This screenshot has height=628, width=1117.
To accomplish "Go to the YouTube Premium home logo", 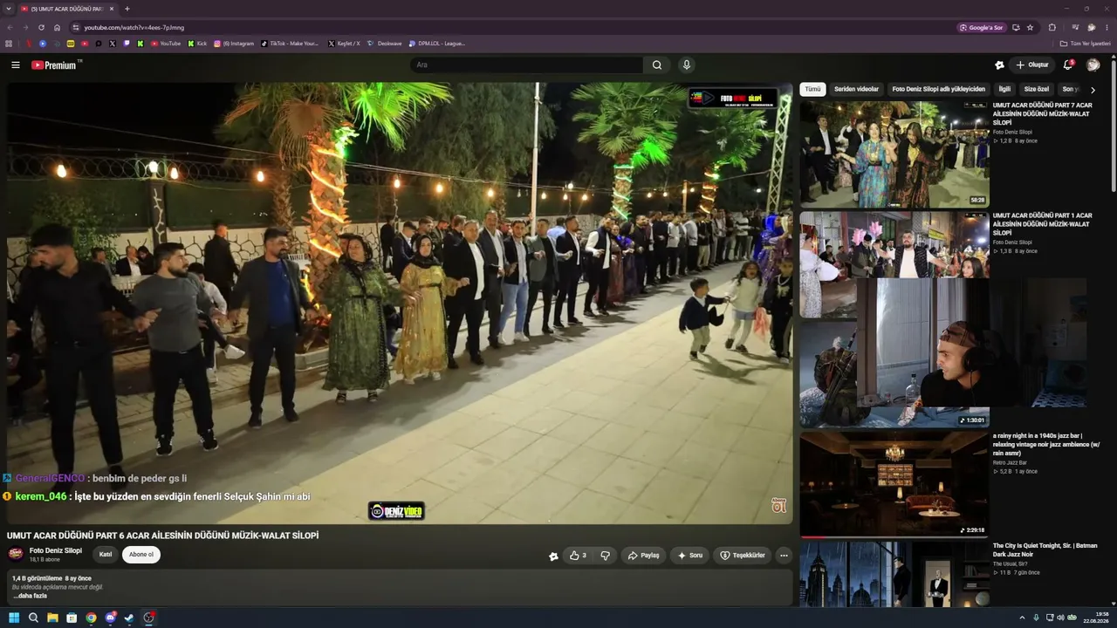I will (x=56, y=65).
